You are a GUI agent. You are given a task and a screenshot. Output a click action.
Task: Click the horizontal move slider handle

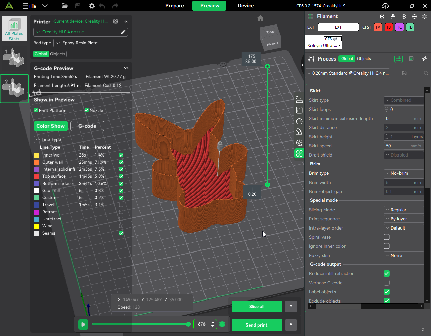tap(188, 324)
